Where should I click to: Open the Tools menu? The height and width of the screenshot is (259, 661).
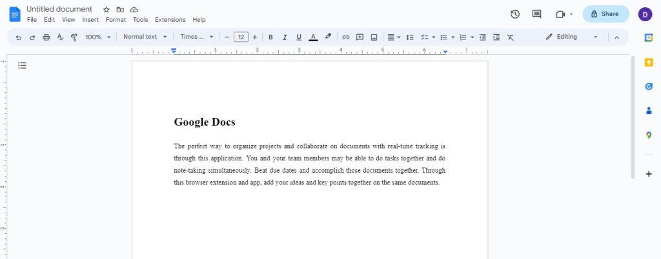140,20
